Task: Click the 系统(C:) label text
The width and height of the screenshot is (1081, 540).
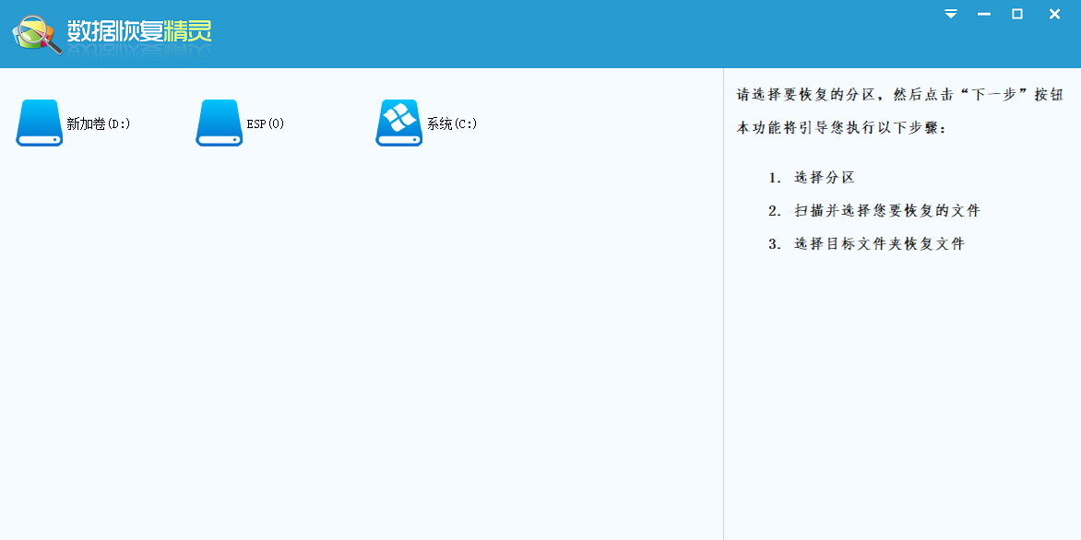Action: point(451,123)
